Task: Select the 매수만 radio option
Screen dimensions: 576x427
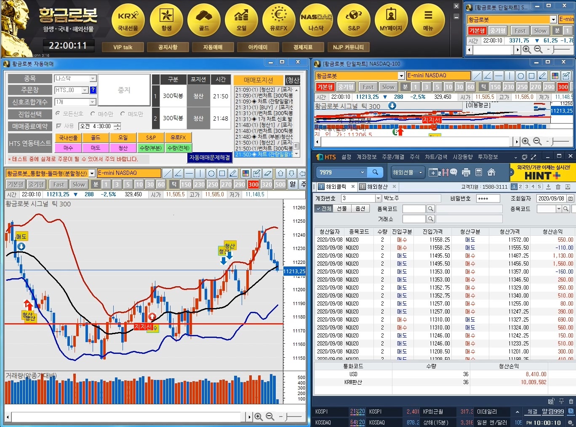Action: [93, 114]
